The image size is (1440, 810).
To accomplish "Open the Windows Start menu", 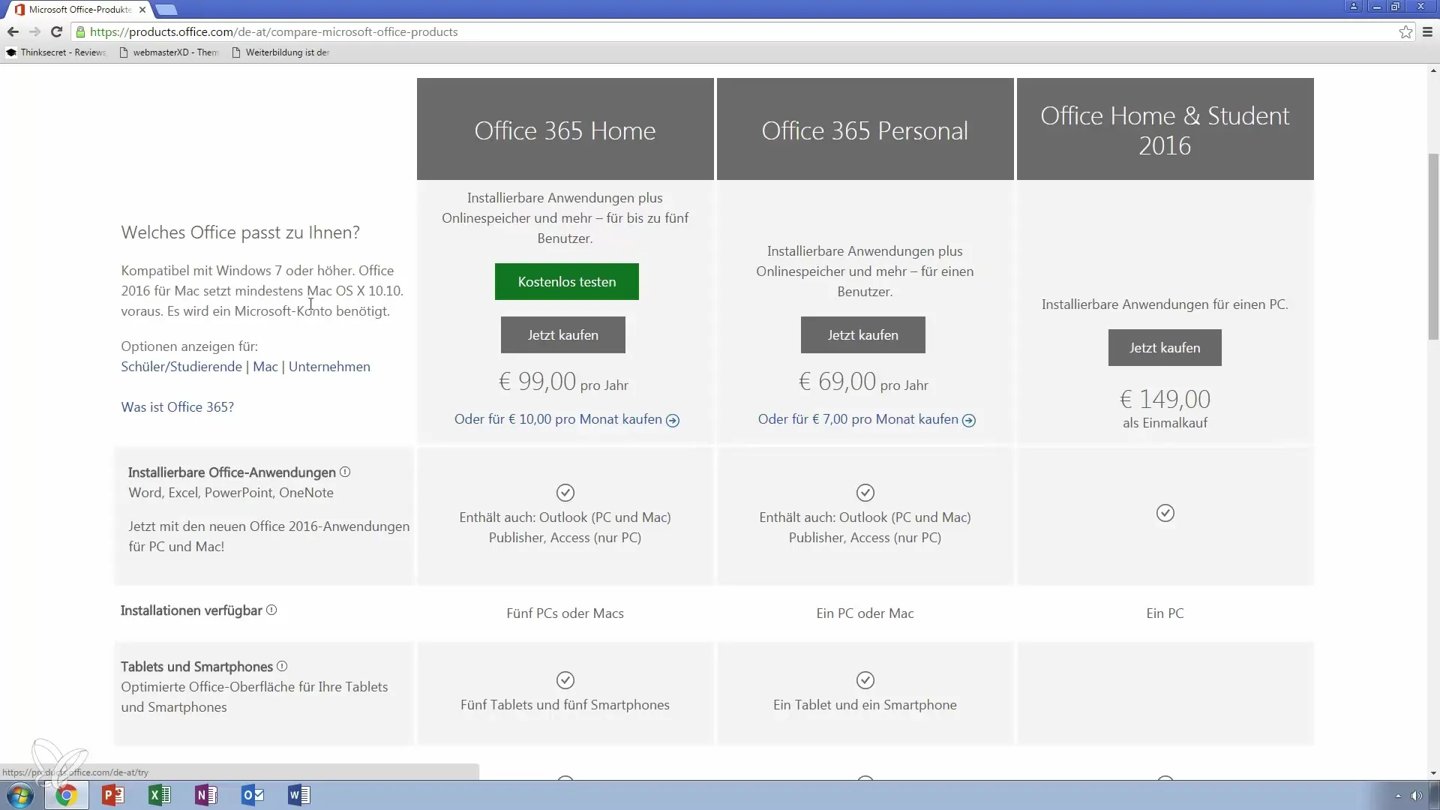I will point(20,795).
